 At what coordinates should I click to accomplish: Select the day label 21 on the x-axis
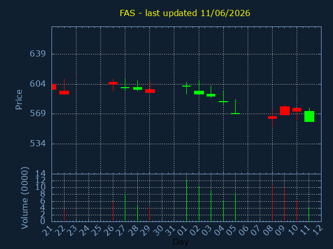(x=47, y=230)
